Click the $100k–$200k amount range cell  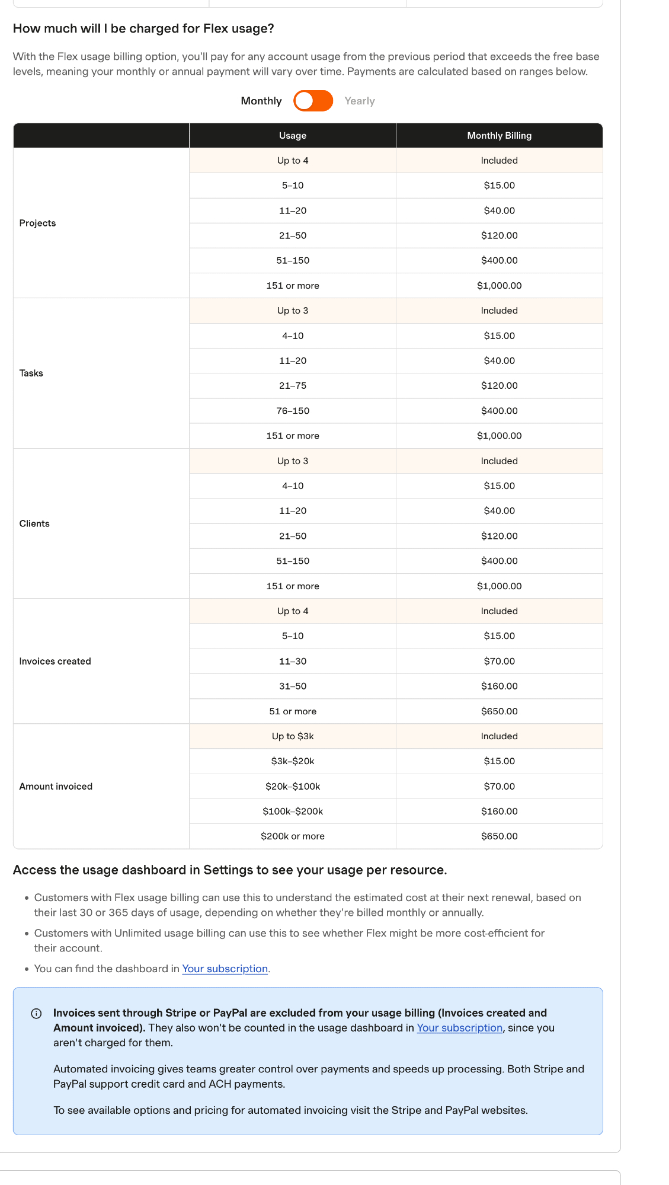tap(293, 812)
